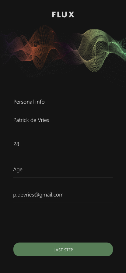The image size is (126, 273).
Task: Click the underline beneath the number 28
Action: 63,152
